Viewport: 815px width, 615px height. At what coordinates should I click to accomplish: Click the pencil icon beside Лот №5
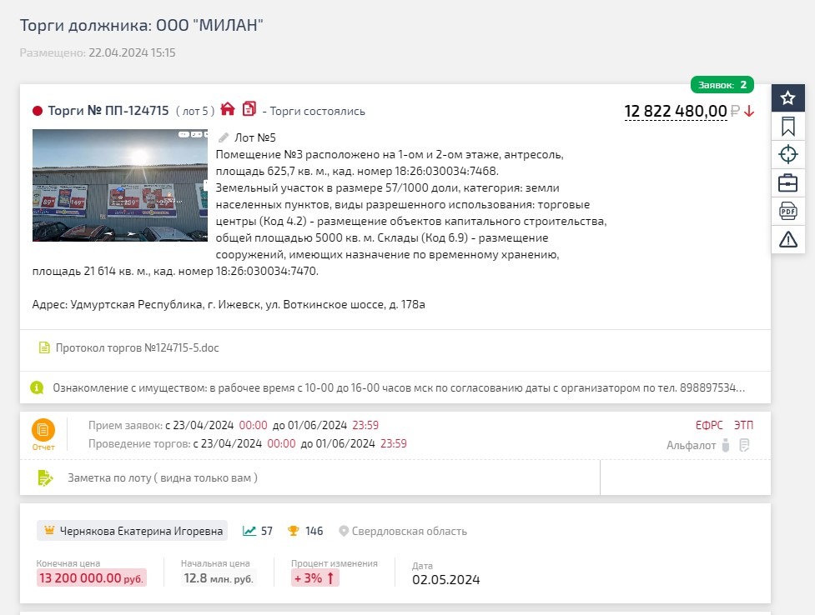pos(224,137)
